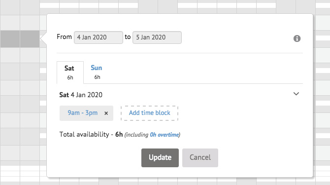Expand the Sat 4 Jan 2020 chevron

click(x=296, y=94)
